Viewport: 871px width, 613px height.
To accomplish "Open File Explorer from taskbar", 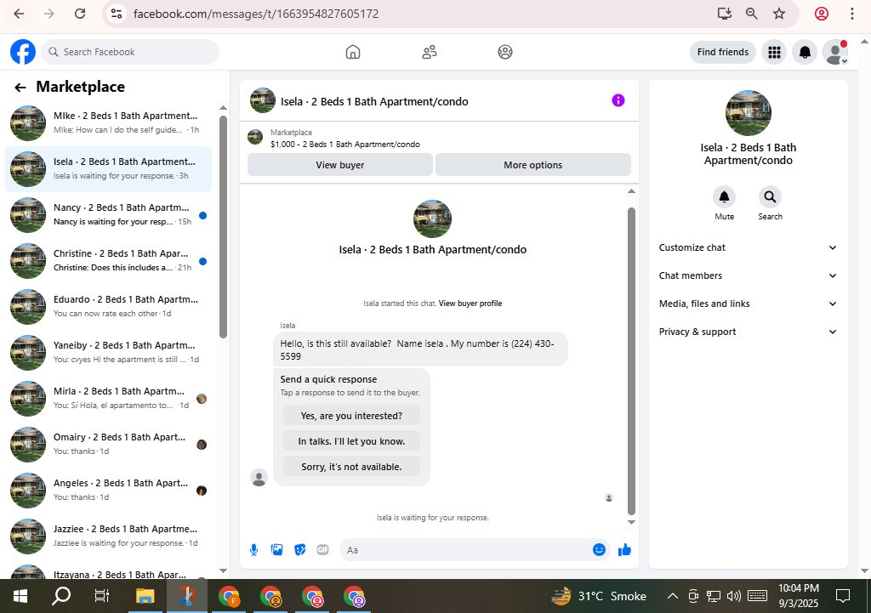I will [x=145, y=596].
